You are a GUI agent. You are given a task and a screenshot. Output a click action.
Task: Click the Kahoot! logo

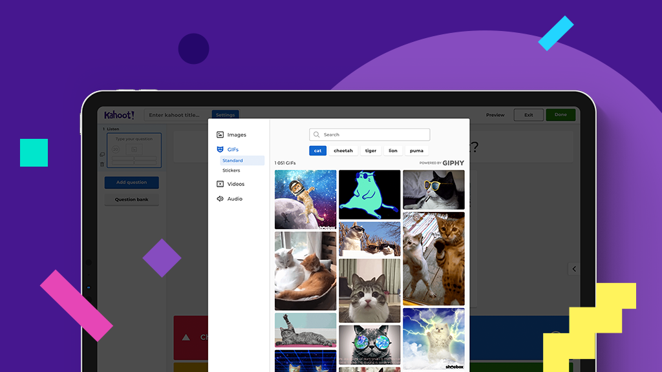pyautogui.click(x=119, y=115)
